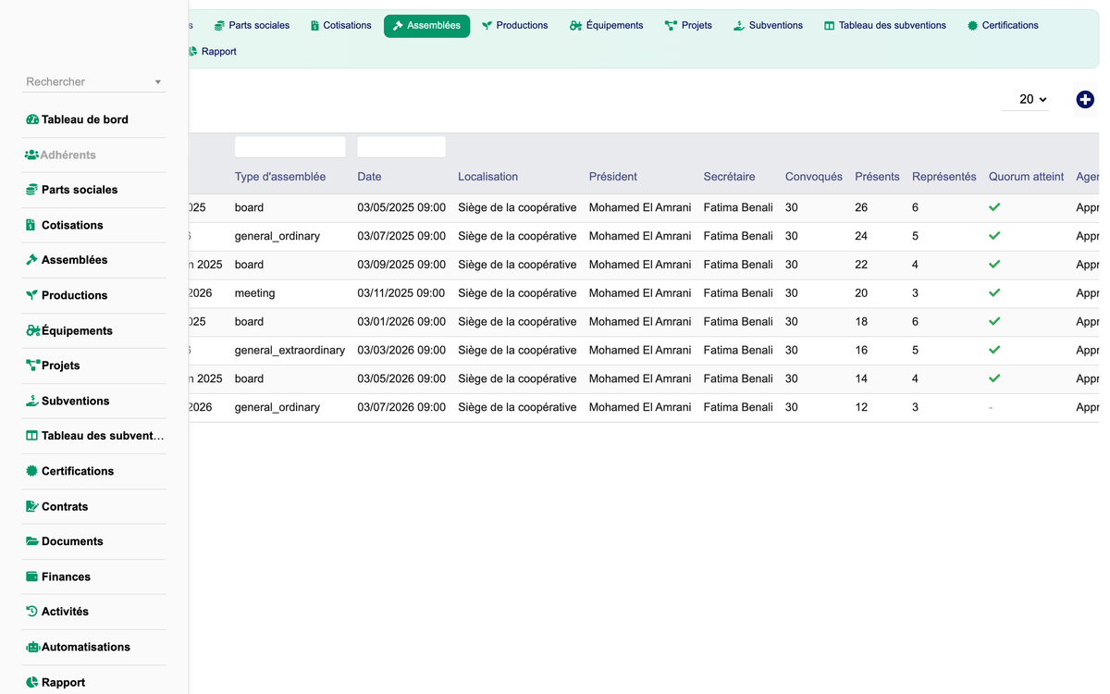Sort by Représentés column header
Image resolution: width=1110 pixels, height=694 pixels.
click(943, 177)
